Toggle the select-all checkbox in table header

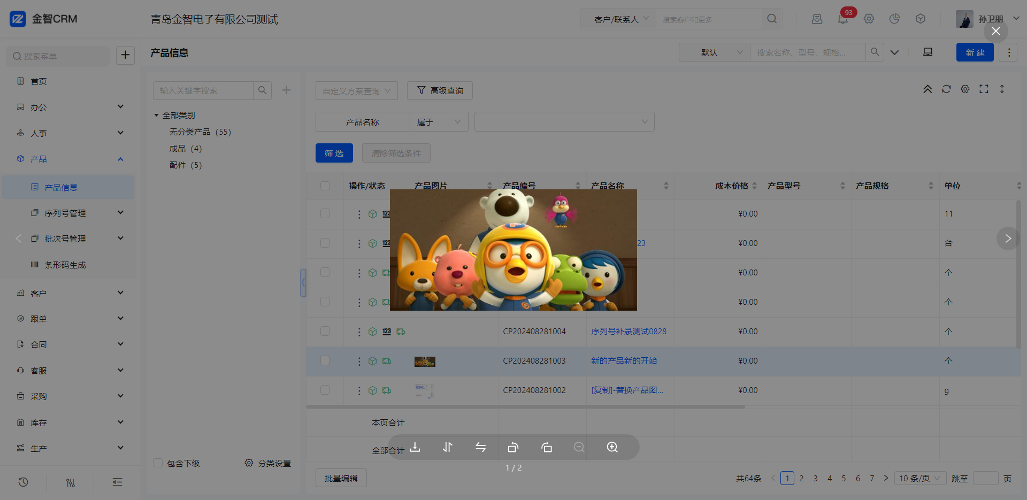click(x=325, y=186)
